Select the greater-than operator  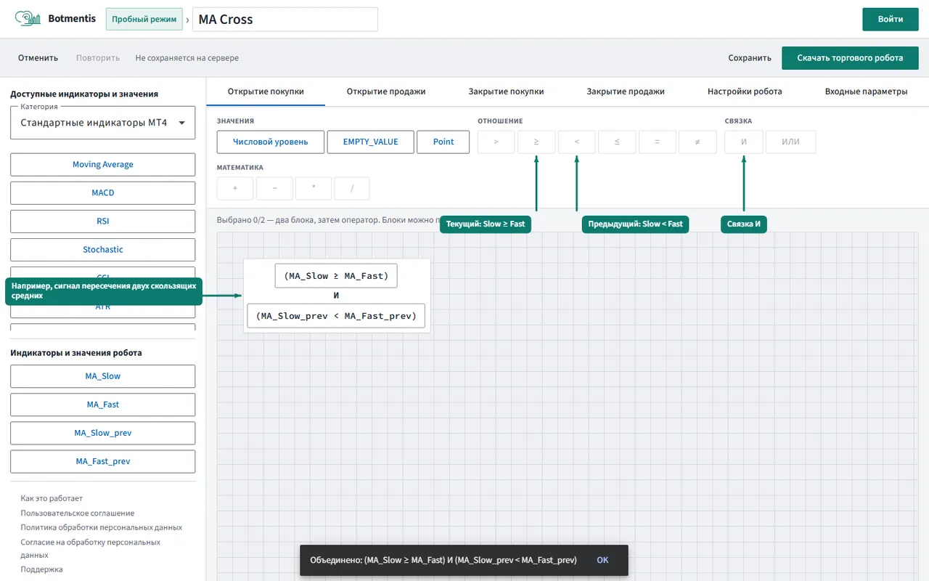tap(496, 142)
